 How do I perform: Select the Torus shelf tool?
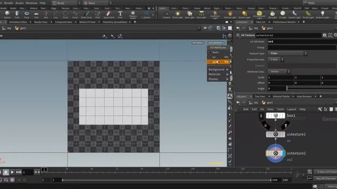pos(27,15)
